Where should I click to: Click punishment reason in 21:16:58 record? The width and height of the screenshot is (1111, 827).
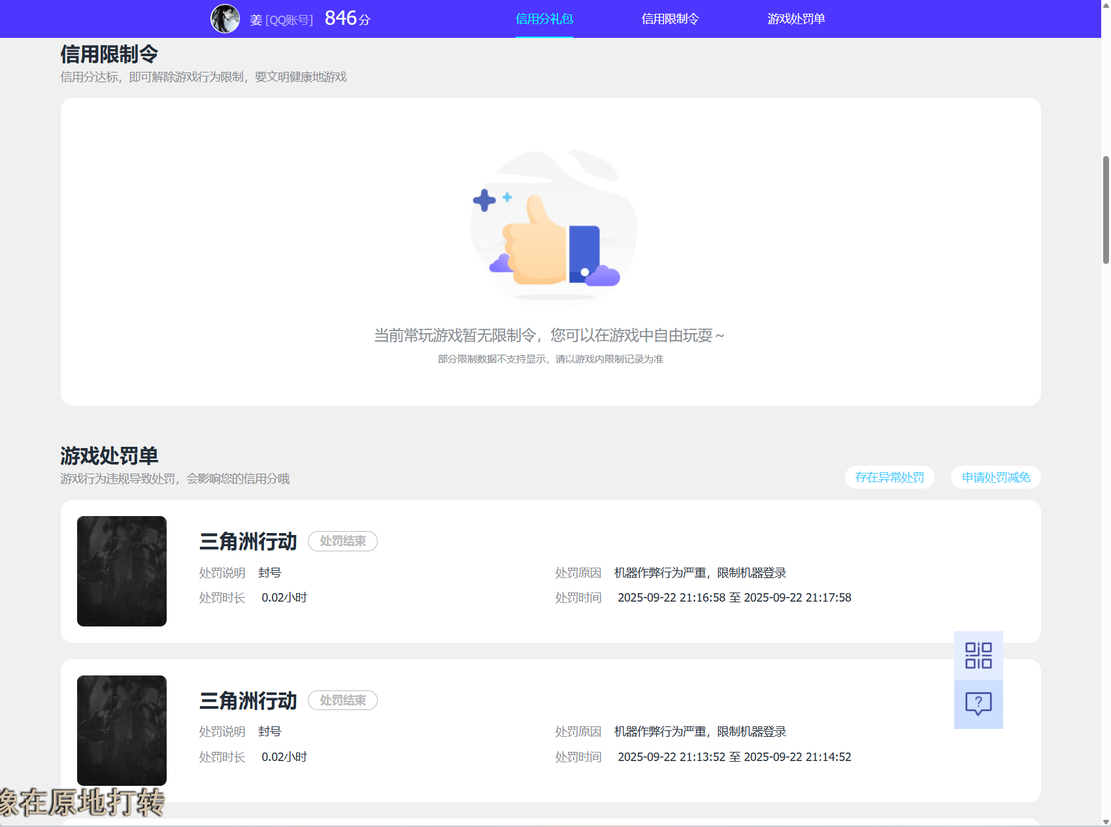pos(700,573)
